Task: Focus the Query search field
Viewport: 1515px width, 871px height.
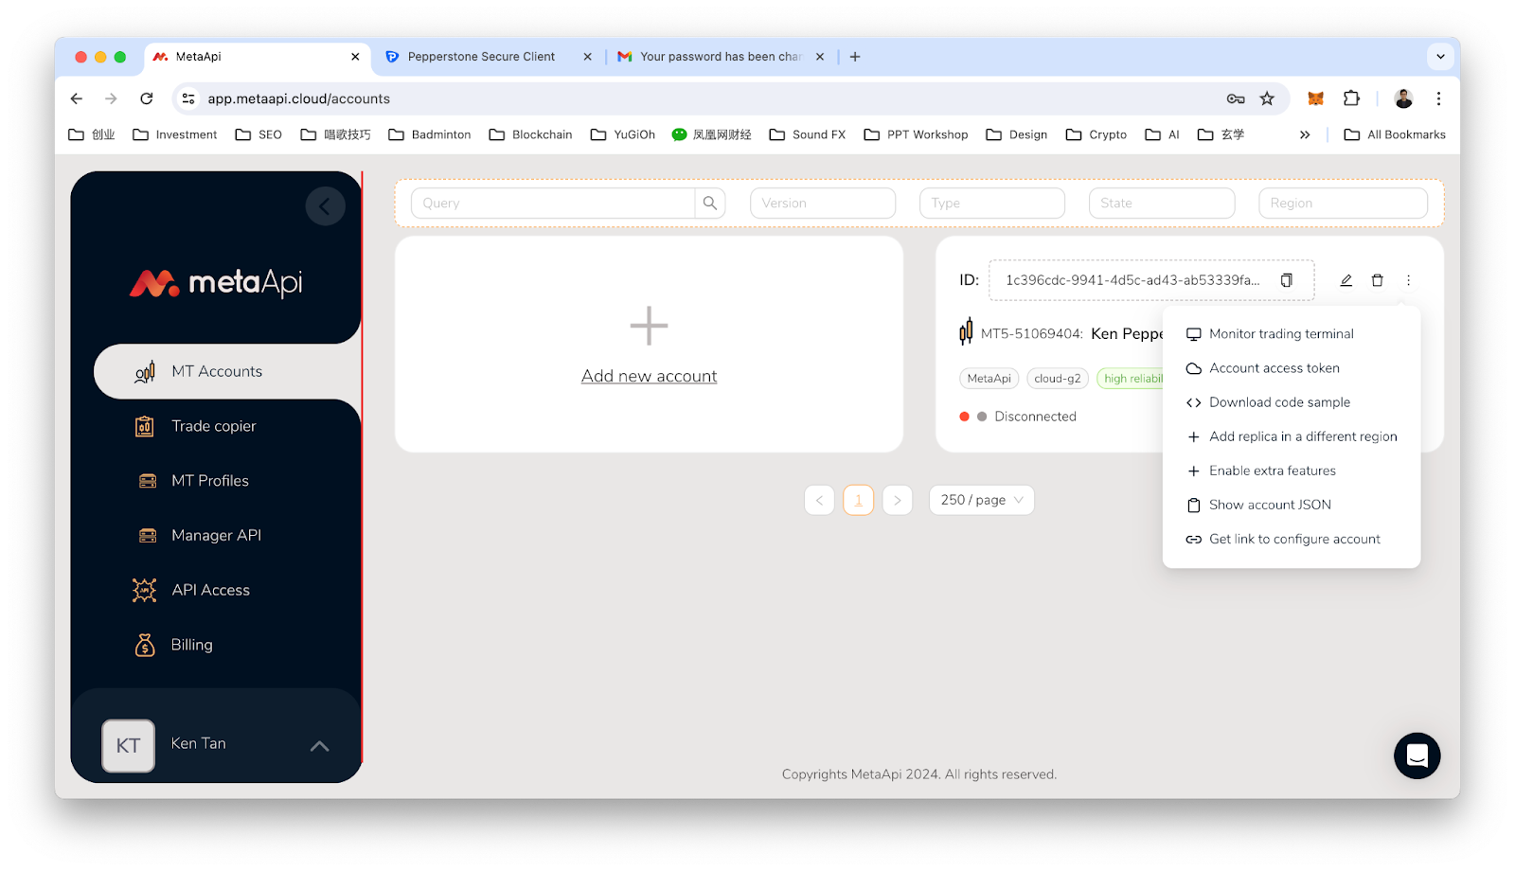Action: tap(553, 204)
